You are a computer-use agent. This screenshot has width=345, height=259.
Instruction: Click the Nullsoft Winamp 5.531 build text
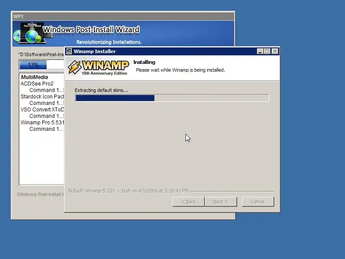pyautogui.click(x=128, y=191)
